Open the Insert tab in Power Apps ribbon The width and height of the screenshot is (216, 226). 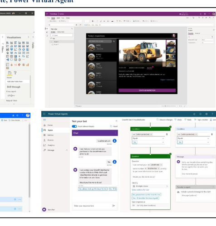58,18
